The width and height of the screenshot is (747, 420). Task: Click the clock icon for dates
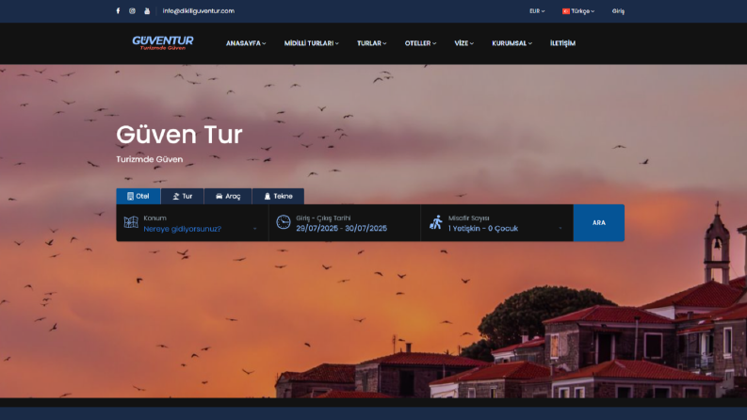click(283, 222)
